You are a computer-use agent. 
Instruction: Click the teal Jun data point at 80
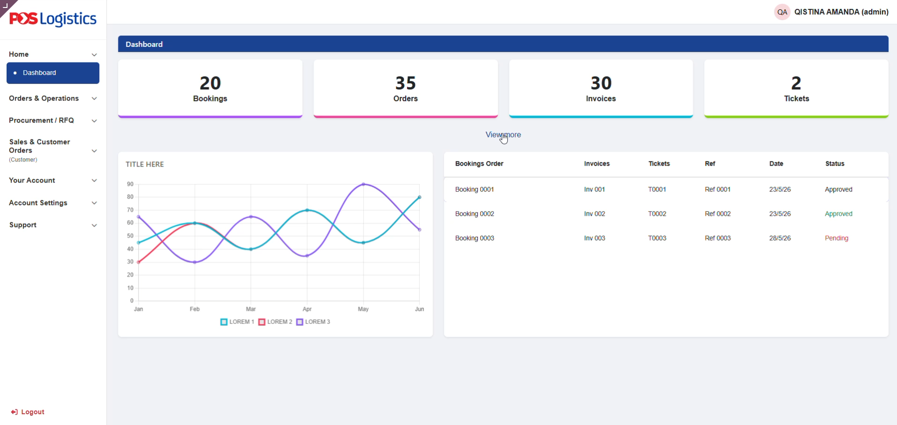tap(420, 198)
